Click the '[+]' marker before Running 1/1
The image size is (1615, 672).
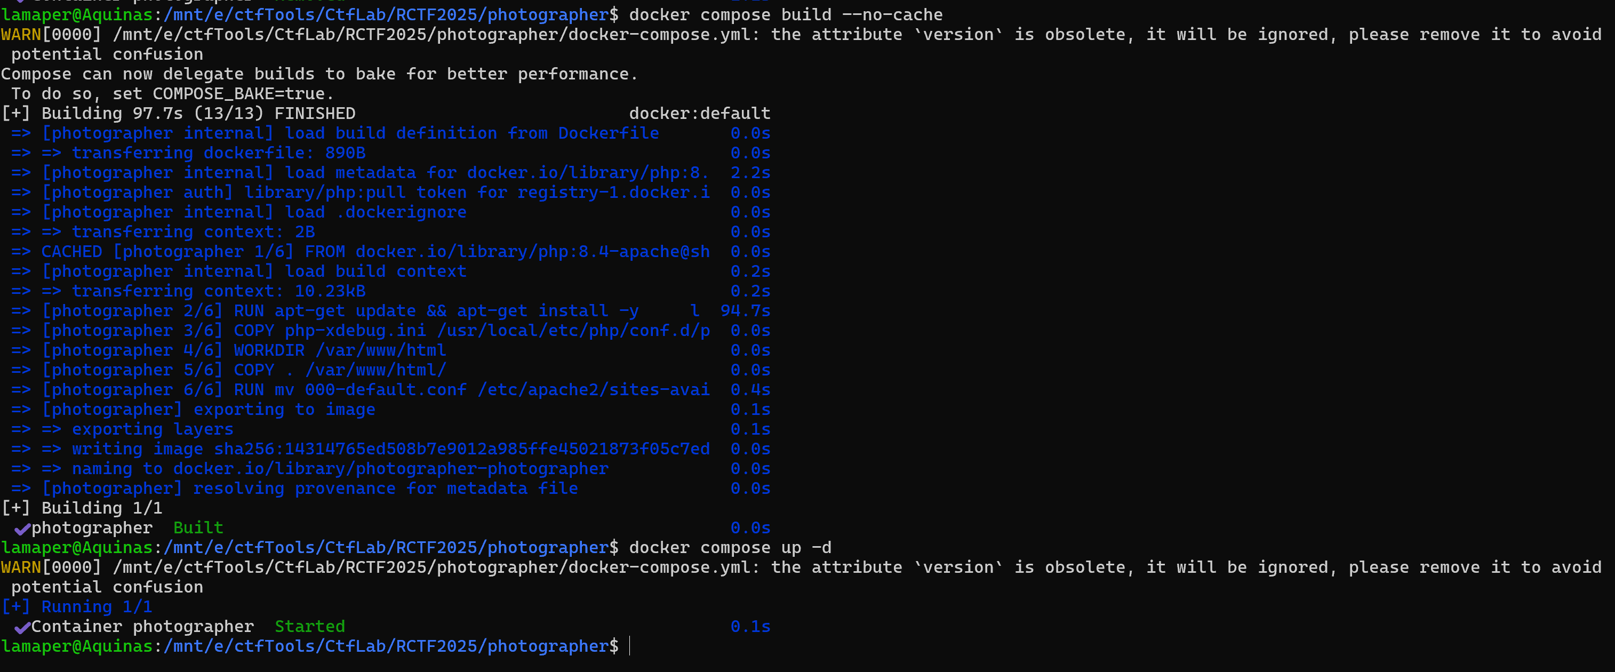click(15, 607)
